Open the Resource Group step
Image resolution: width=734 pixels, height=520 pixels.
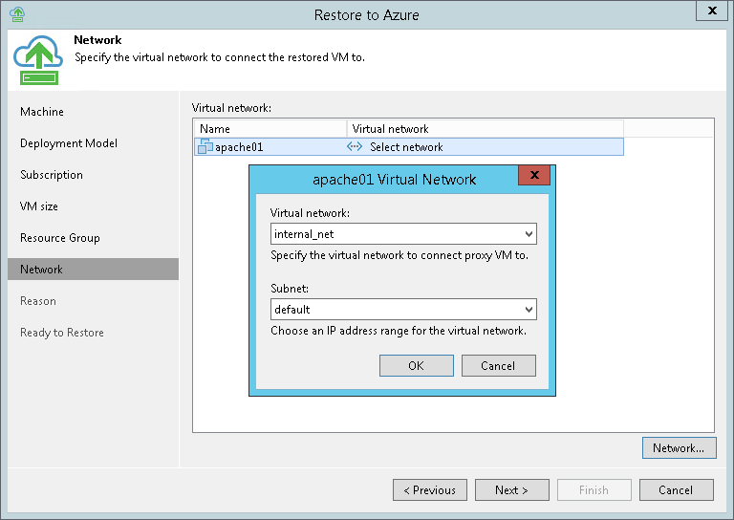point(60,238)
